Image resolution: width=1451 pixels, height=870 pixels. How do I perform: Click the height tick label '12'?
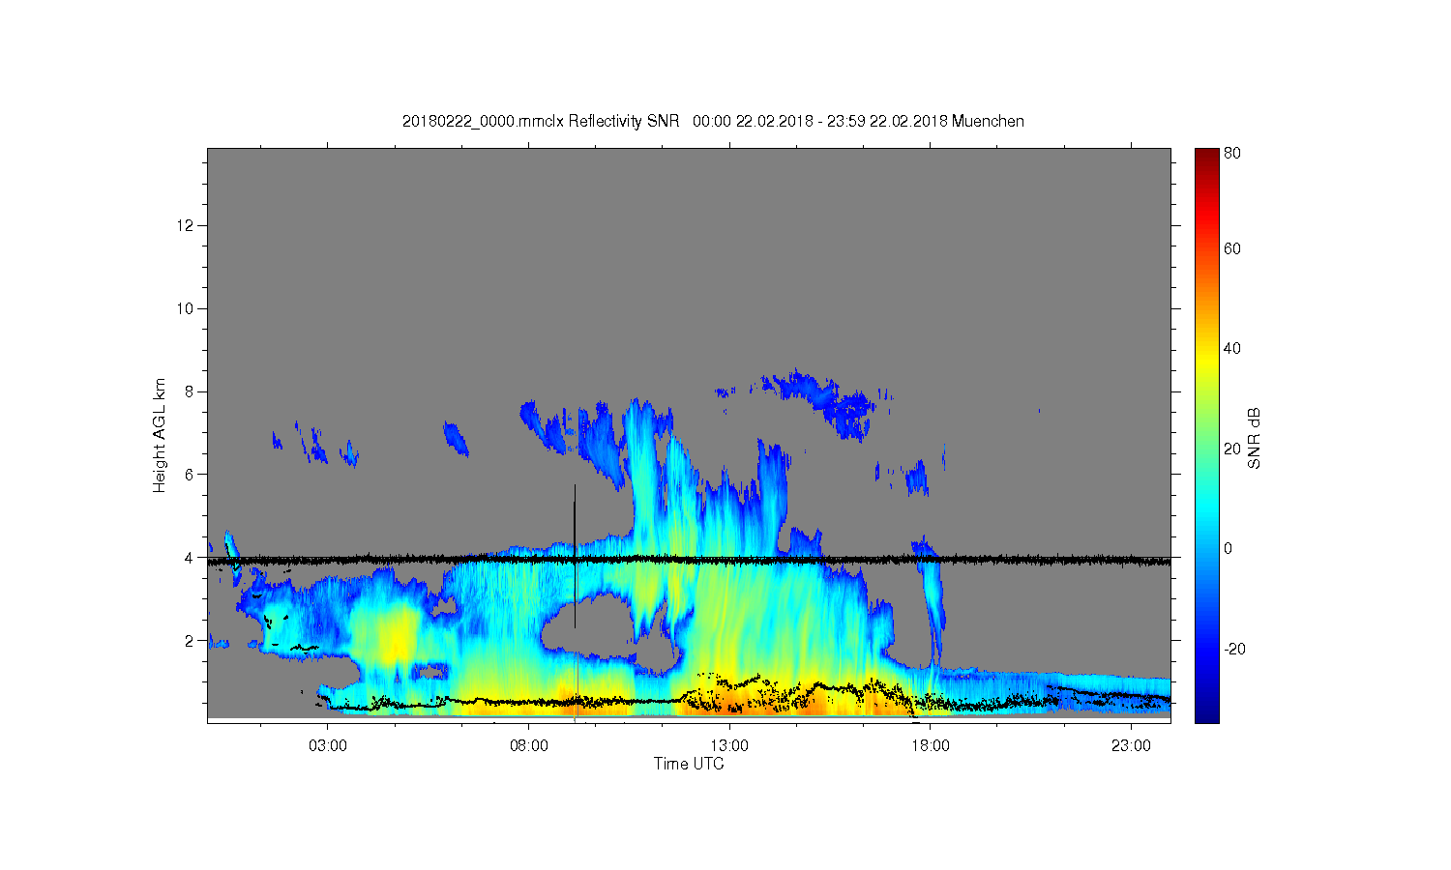click(187, 225)
